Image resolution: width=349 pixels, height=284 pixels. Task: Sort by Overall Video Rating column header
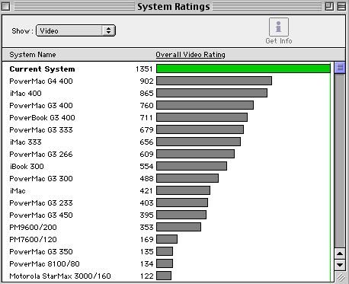(191, 55)
